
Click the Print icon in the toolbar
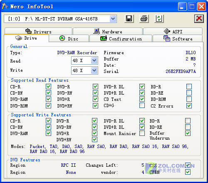pos(144,18)
